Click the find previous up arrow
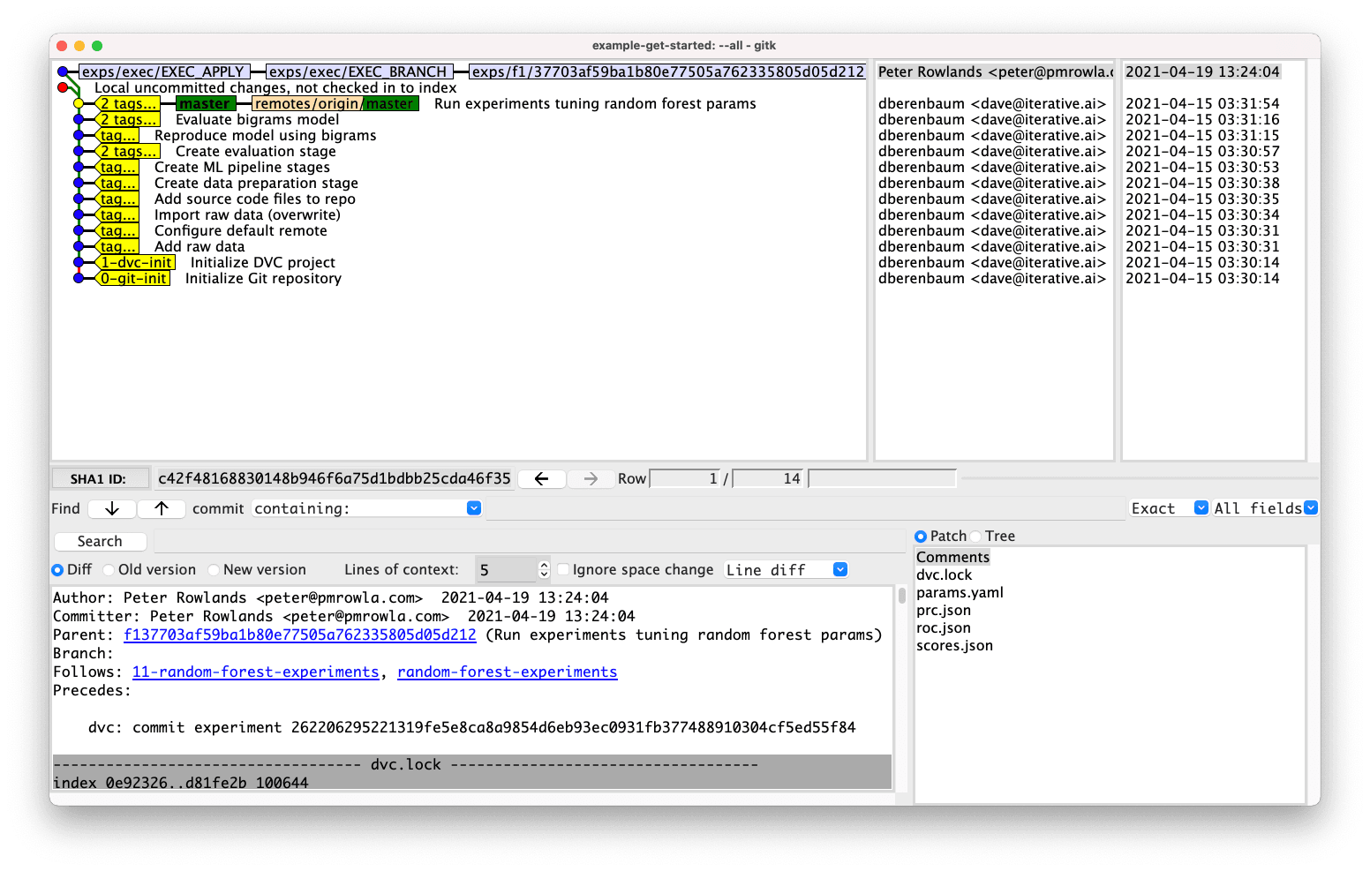This screenshot has height=871, width=1370. tap(162, 508)
